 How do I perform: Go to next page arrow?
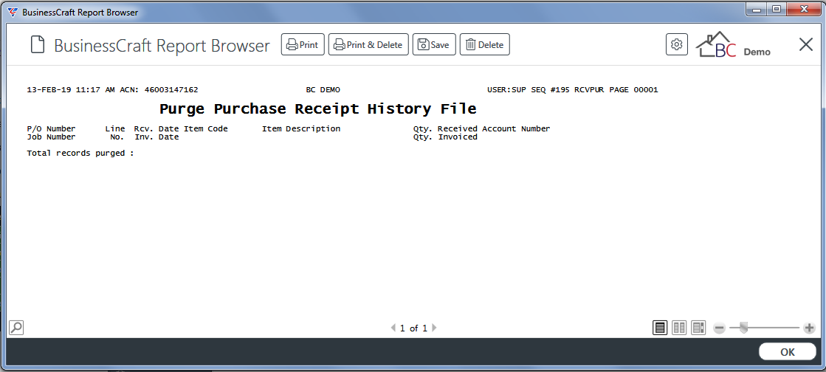coord(434,328)
